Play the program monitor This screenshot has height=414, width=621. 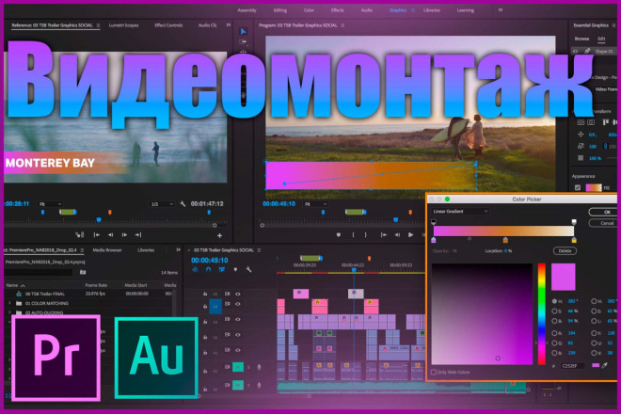pyautogui.click(x=410, y=235)
